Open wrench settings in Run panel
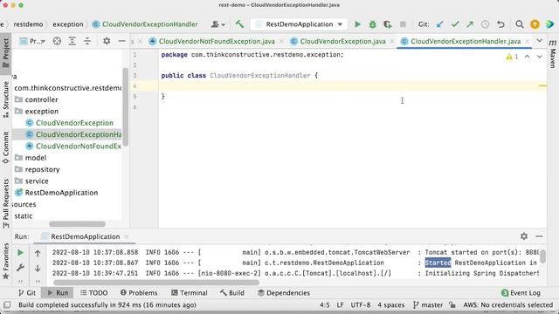 click(20, 267)
